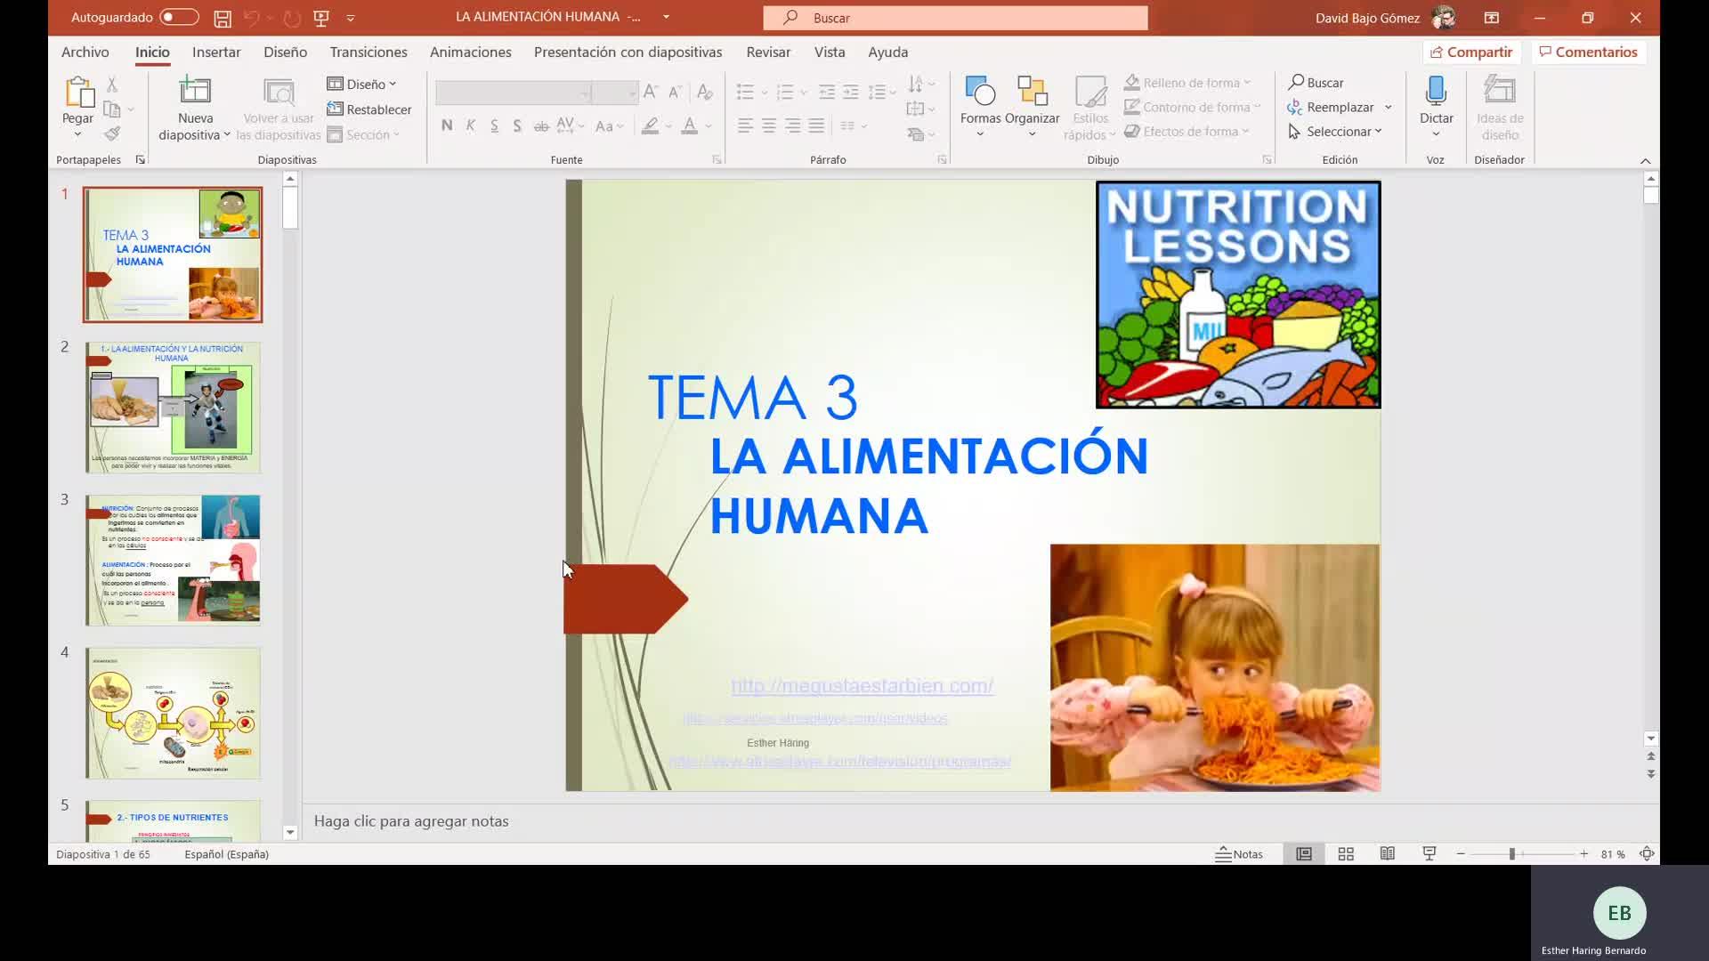Open the Transiciones tab
This screenshot has width=1709, height=961.
coord(369,52)
